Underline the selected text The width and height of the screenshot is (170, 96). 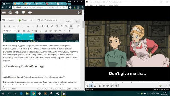coord(19,31)
